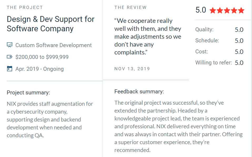Click the Apr. 2019 - Ongoing date text
Image resolution: width=252 pixels, height=157 pixels.
click(x=39, y=69)
